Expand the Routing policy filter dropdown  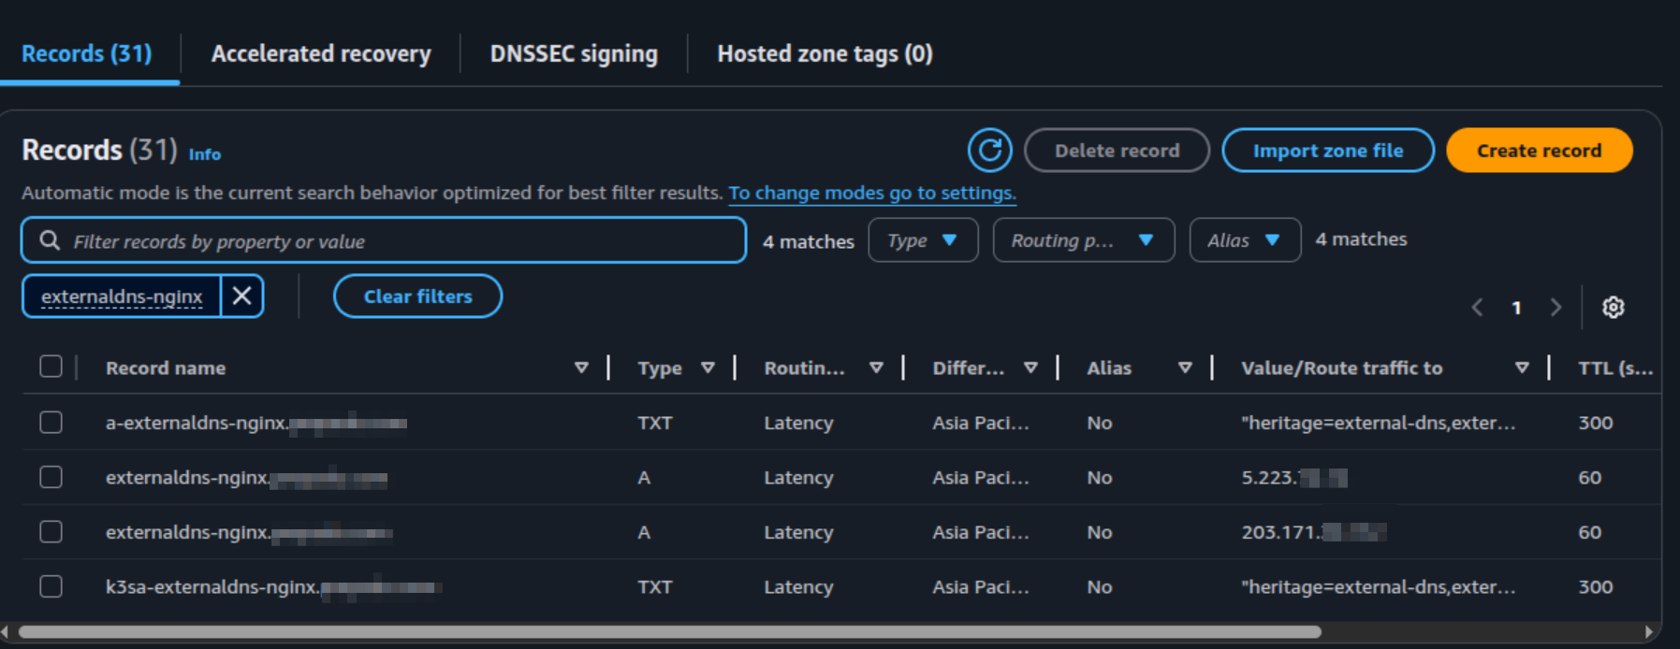pos(1083,240)
